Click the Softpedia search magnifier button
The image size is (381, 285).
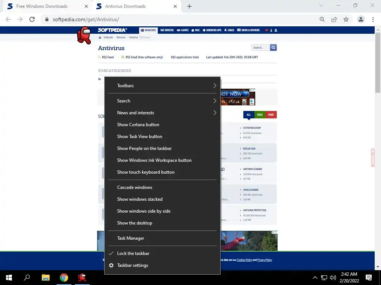[273, 47]
